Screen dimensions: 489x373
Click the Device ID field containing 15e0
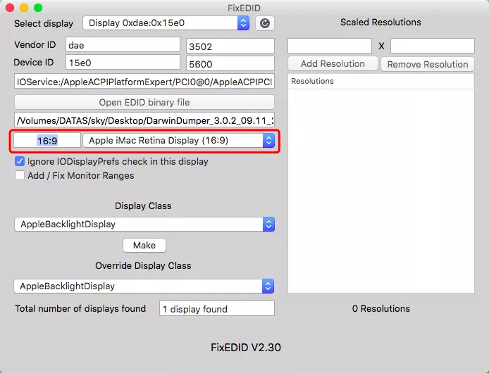123,63
